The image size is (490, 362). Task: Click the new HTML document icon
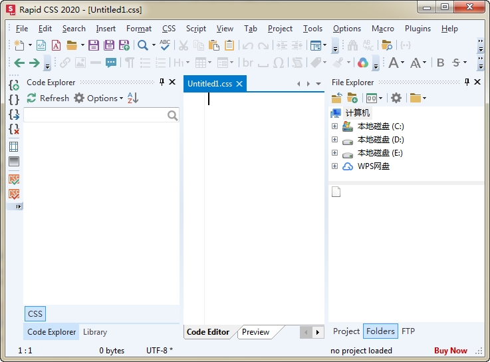tap(41, 45)
